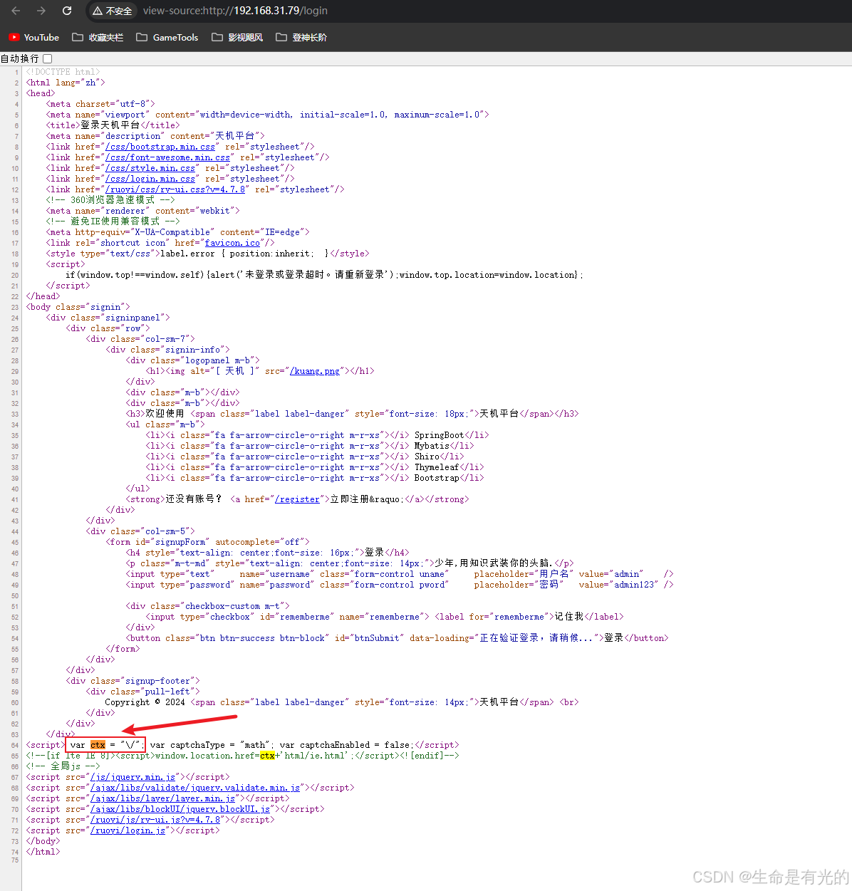
Task: Open the 收藏夹栏 bookmark folder
Action: tap(98, 37)
